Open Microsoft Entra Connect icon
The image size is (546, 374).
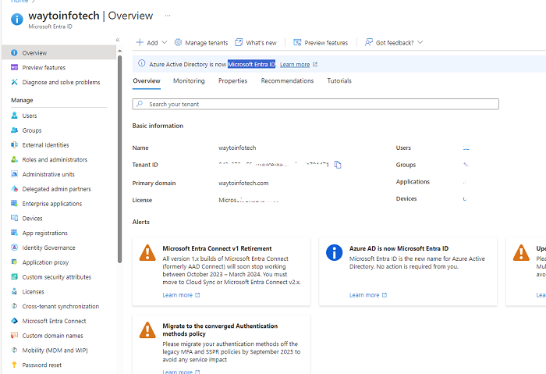pyautogui.click(x=14, y=321)
